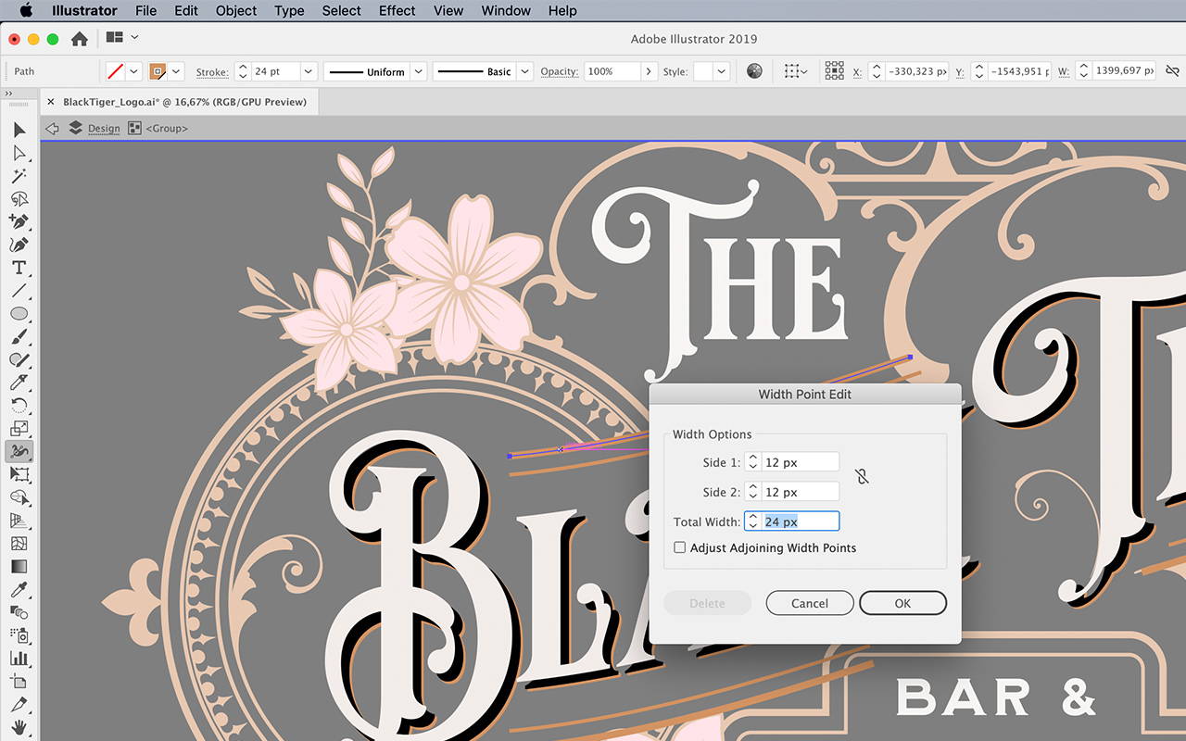Toggle proportional width link in dialog
Screen dimensions: 1186x741
[x=862, y=477]
